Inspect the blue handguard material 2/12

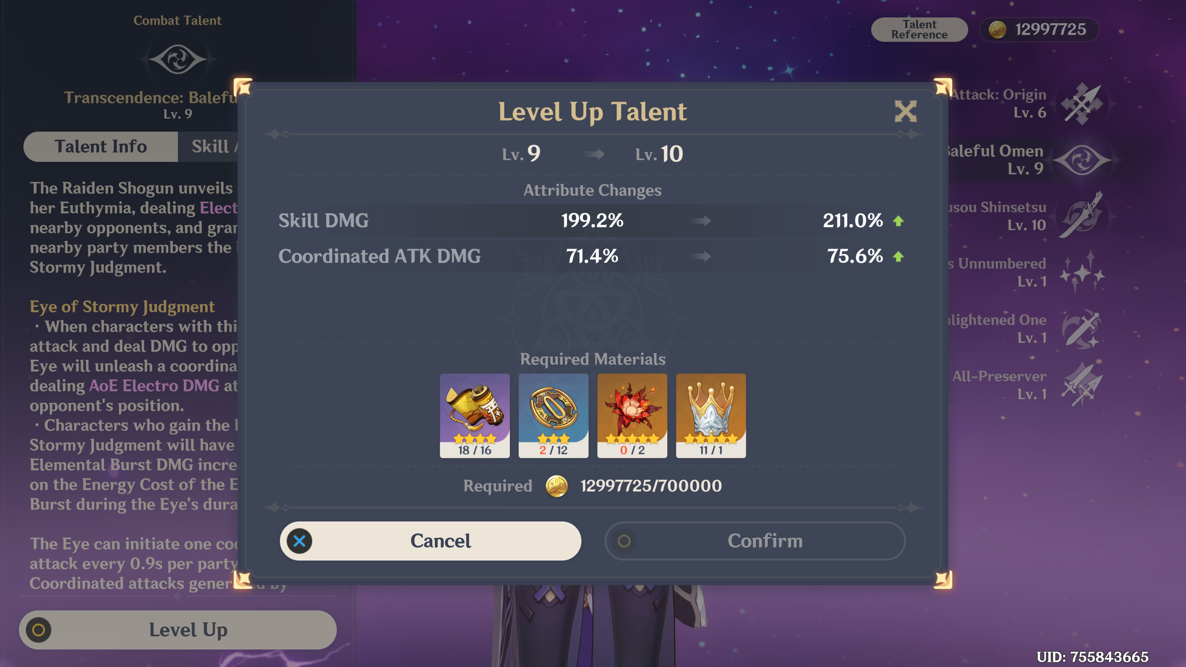pos(553,415)
